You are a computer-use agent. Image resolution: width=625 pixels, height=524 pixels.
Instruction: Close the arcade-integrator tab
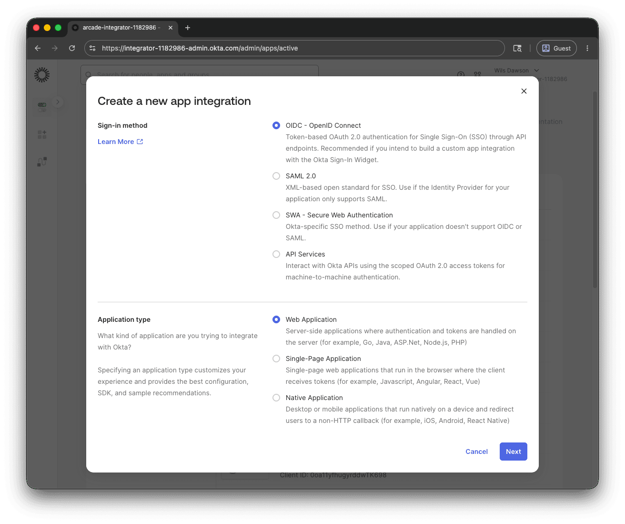tap(171, 28)
